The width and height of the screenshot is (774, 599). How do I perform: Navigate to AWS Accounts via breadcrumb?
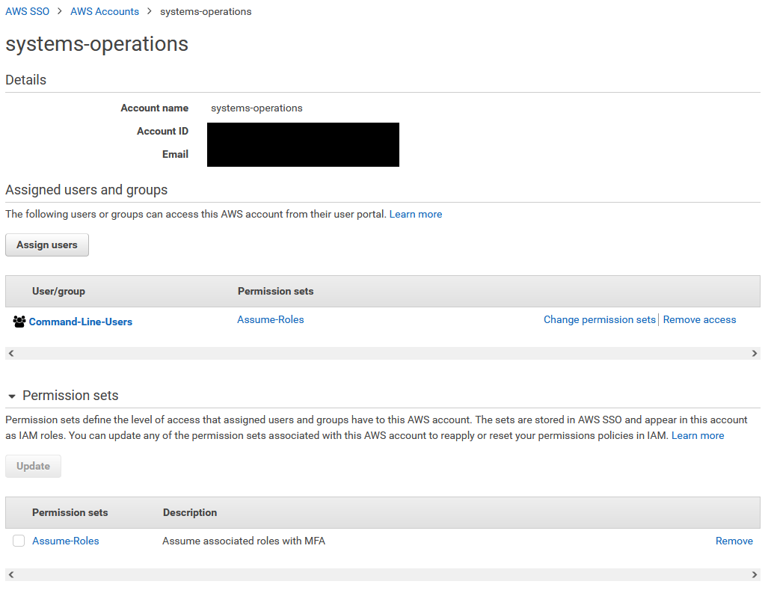[x=105, y=11]
